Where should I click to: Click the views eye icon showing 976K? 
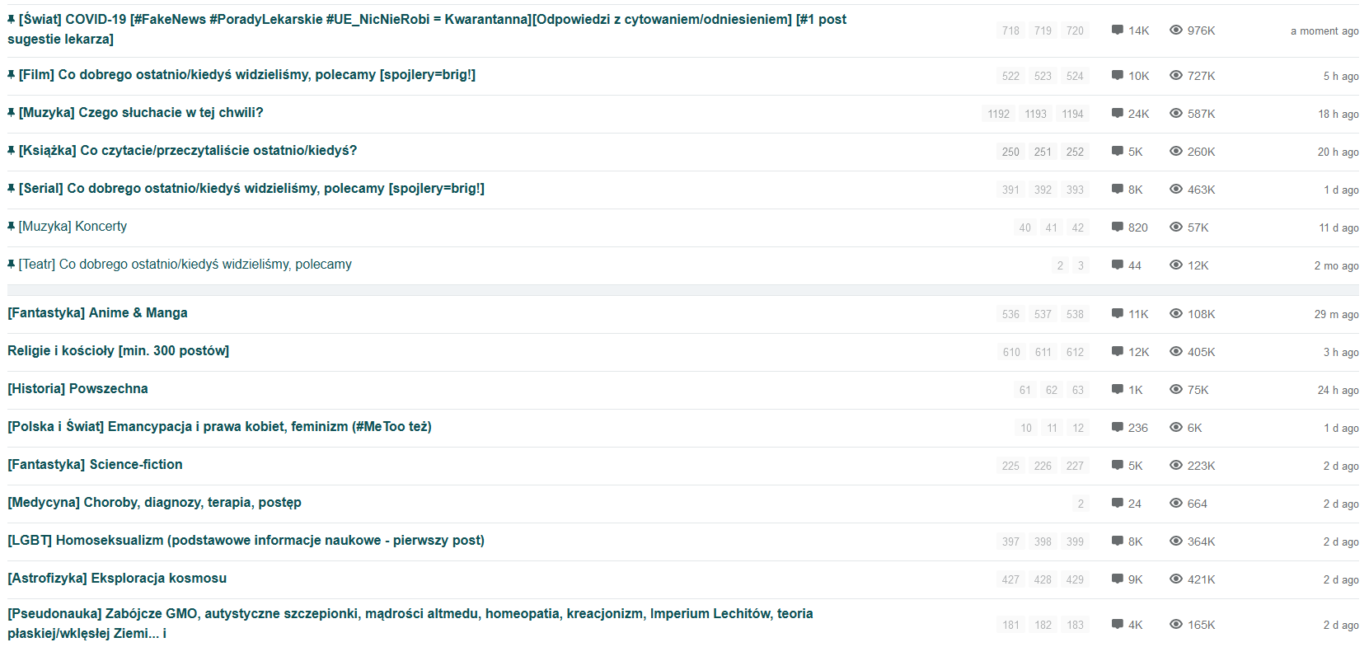[1176, 30]
